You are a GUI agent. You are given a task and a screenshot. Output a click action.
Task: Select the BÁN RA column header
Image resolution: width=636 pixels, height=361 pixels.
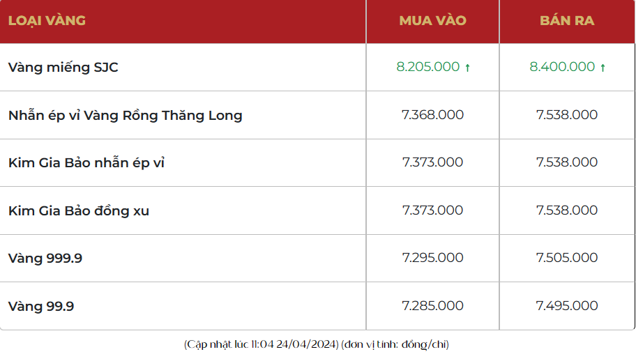click(567, 20)
